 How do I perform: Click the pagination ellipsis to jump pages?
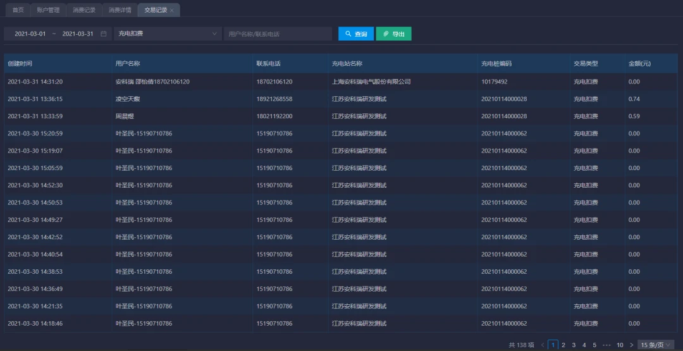click(x=606, y=345)
